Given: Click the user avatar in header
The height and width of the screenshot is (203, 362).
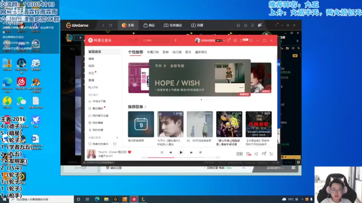Looking at the screenshot, I should coord(197,40).
